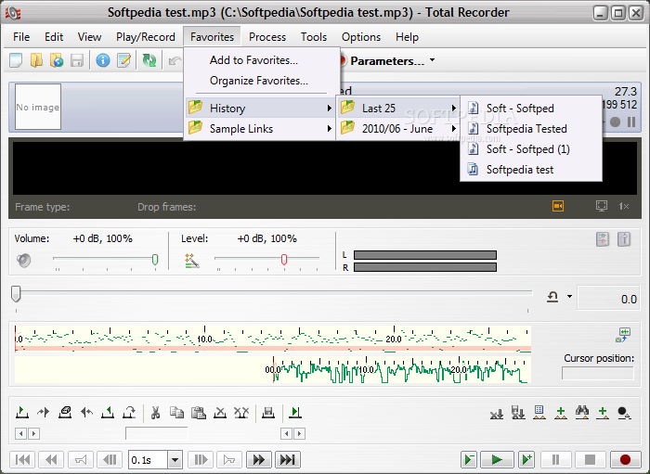Viewport: 650px width, 474px height.
Task: Open URL using folder-with-globe icon
Action: (57, 60)
